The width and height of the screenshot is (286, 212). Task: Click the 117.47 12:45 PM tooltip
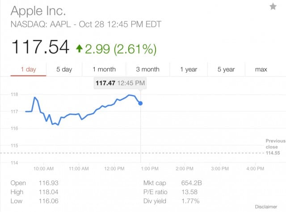click(120, 83)
